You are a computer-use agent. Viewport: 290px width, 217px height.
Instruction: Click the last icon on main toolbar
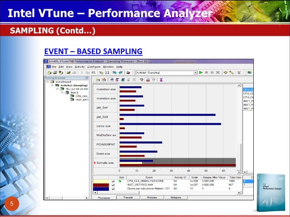pos(249,72)
